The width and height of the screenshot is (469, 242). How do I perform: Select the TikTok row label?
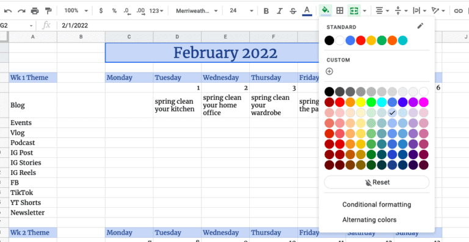click(x=33, y=193)
